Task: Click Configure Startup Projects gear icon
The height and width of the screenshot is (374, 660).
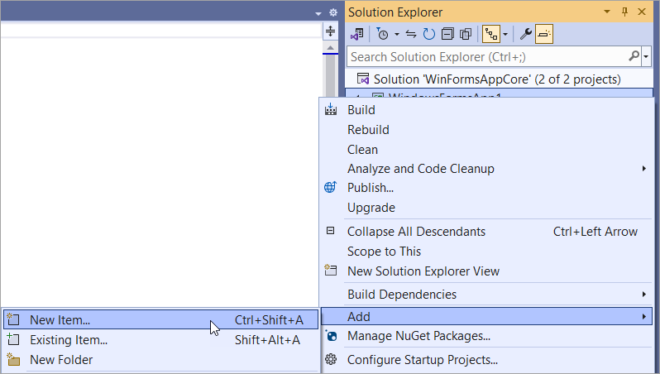Action: click(331, 359)
